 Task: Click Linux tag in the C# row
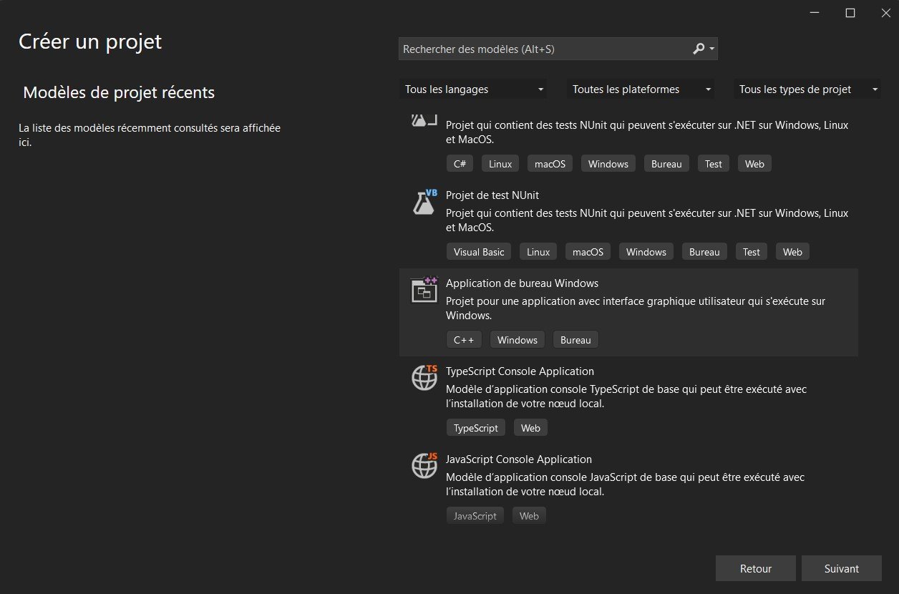pos(500,164)
